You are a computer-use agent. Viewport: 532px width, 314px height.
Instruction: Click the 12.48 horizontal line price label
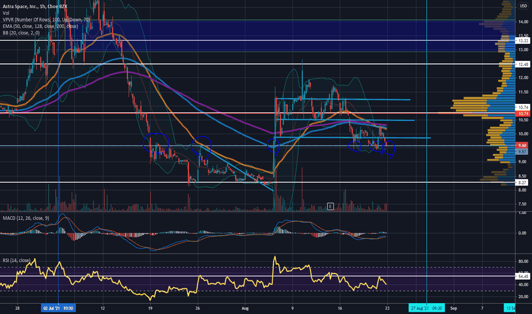522,64
